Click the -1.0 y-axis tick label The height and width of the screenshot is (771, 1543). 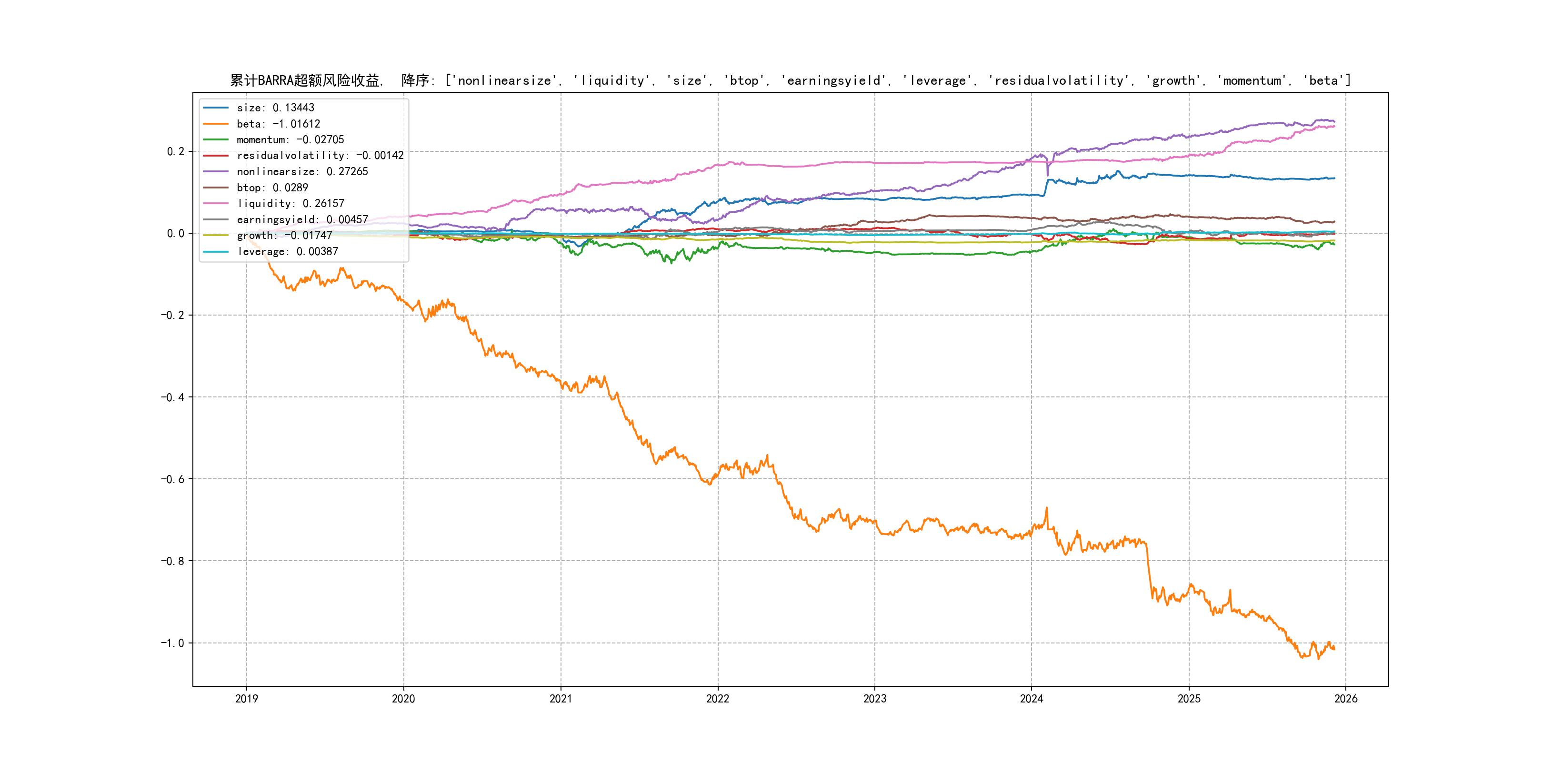tap(172, 643)
